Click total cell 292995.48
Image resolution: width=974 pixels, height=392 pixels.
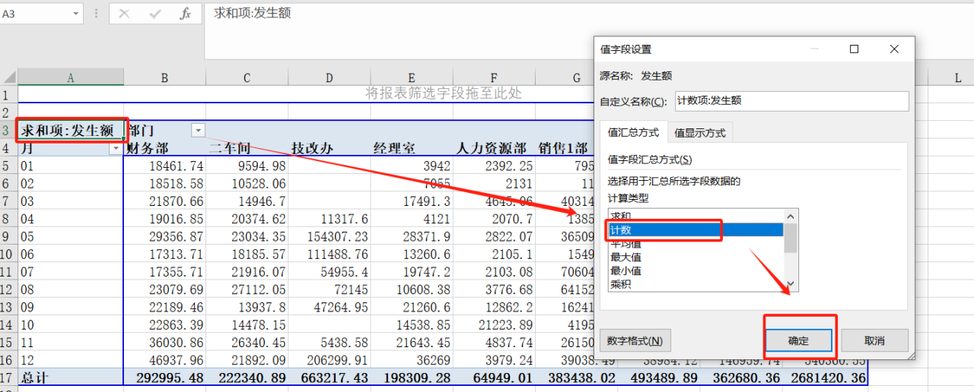[170, 378]
